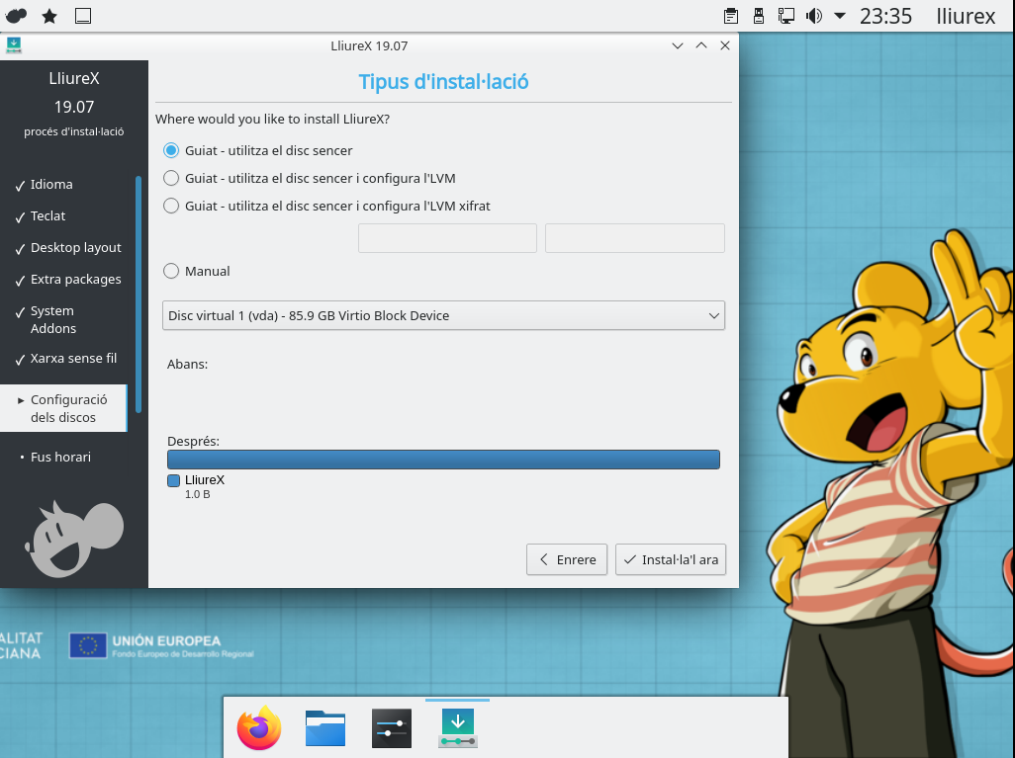Click the 'Abans:' label
The height and width of the screenshot is (758, 1015).
coord(187,364)
